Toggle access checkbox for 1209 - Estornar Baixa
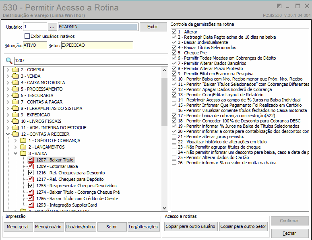Screen dimensions: 312x240 (x=31, y=166)
